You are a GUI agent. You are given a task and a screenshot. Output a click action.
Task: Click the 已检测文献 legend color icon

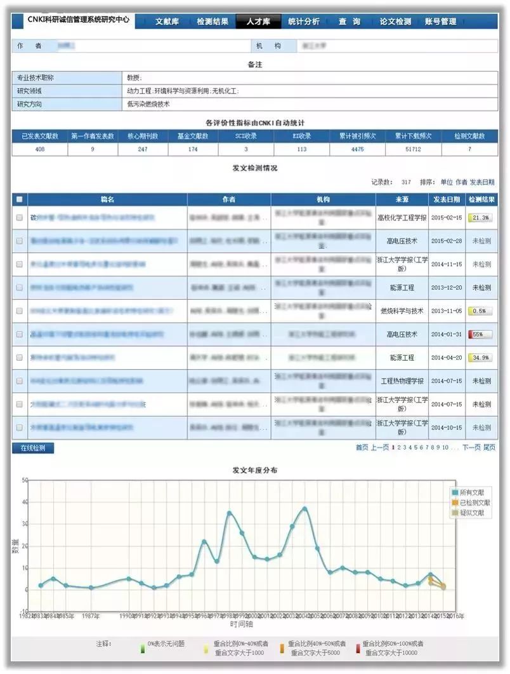point(455,503)
